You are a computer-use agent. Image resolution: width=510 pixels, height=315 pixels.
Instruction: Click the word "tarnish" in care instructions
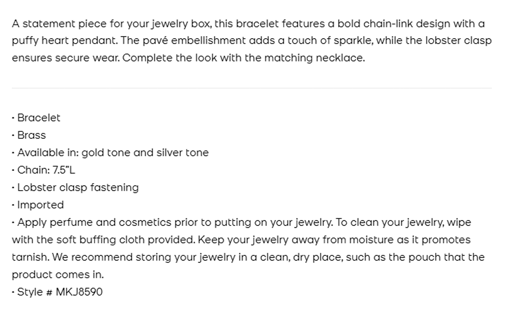coord(29,257)
